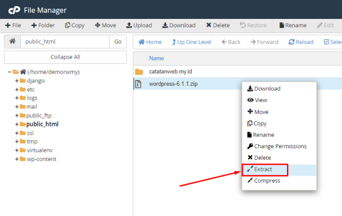This screenshot has width=342, height=216.
Task: Expand the public_html folder
Action: (17, 124)
